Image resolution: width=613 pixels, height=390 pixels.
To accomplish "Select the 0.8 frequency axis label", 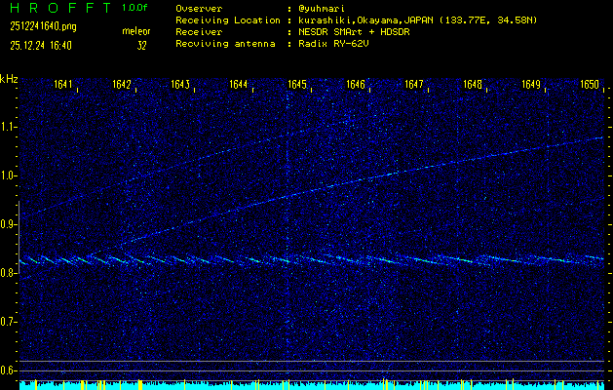I will [9, 273].
